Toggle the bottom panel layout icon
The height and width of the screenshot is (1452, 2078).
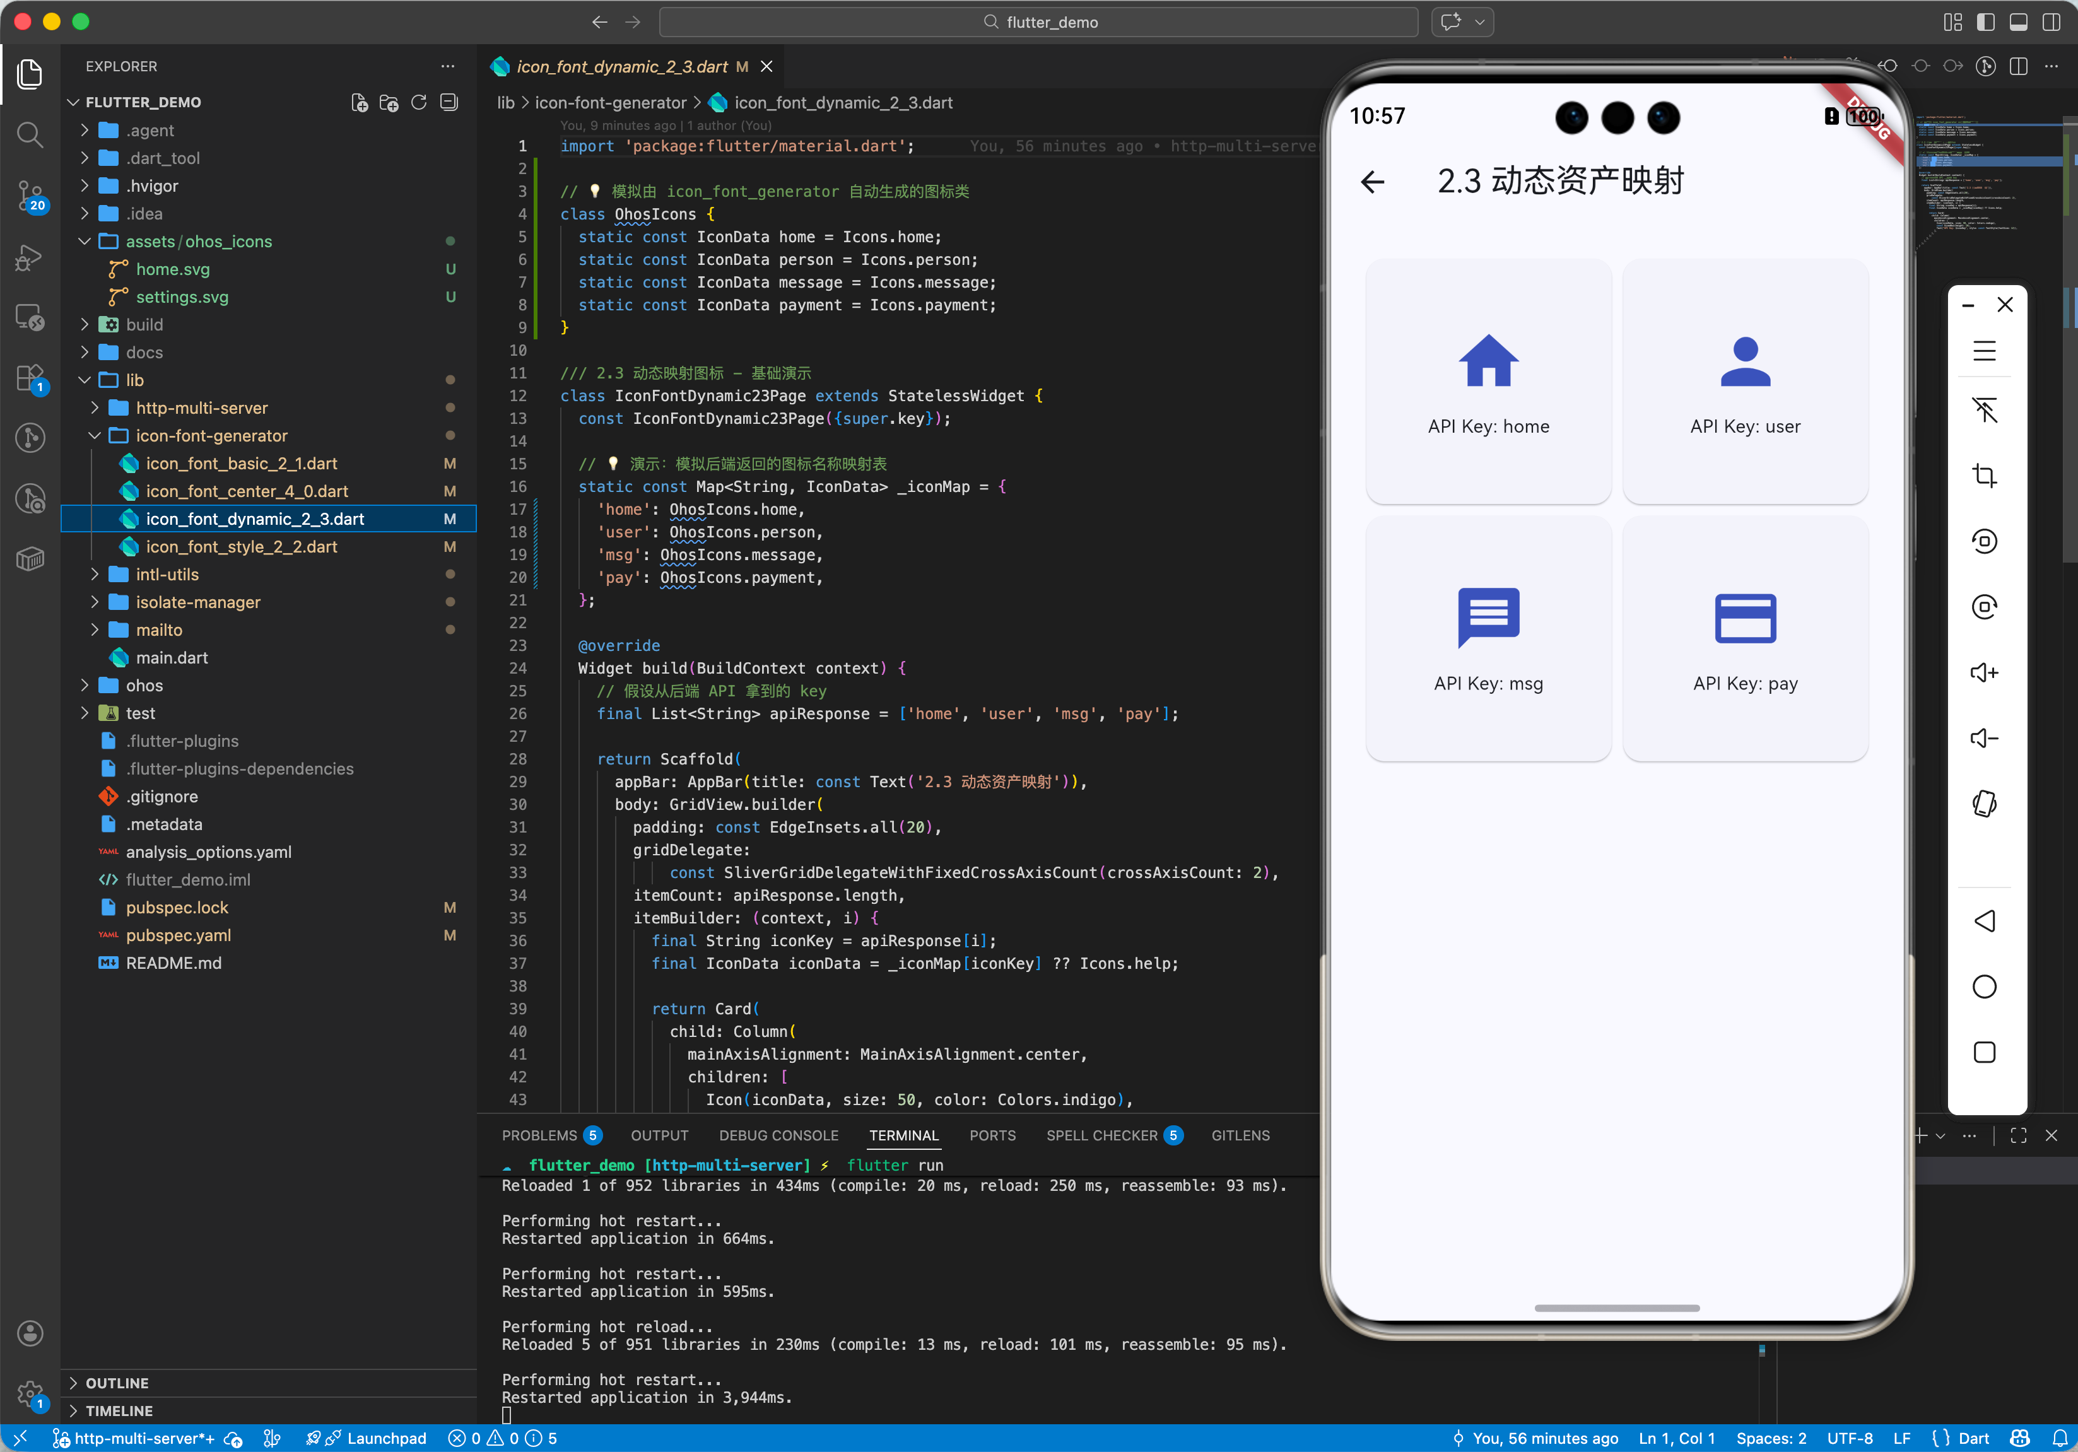pyautogui.click(x=2018, y=21)
